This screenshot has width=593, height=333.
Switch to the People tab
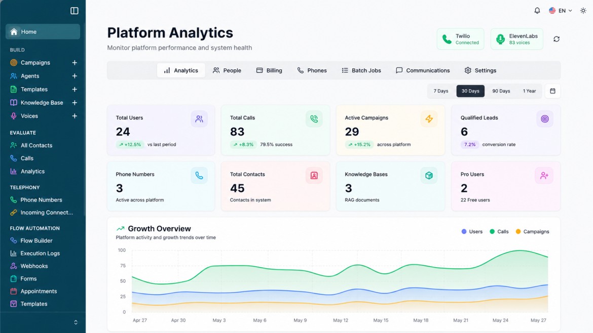click(227, 70)
